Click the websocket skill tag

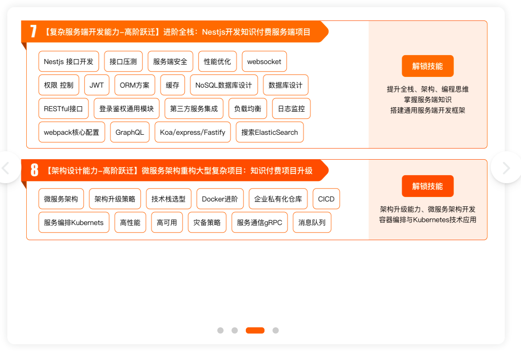[x=264, y=62]
